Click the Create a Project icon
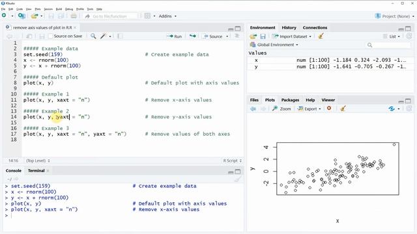 (22, 16)
